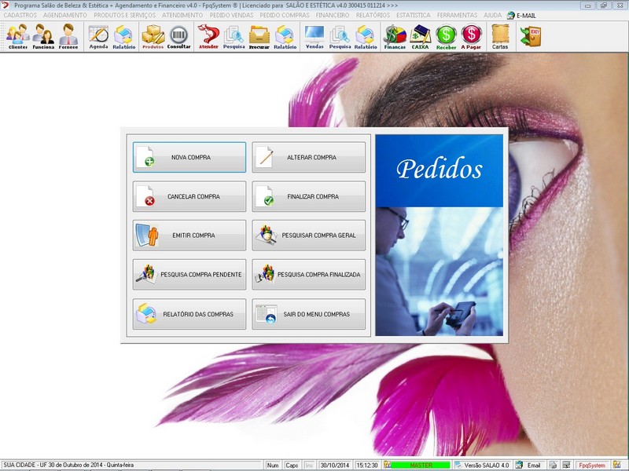Click the EMITIR COMPRA button

(189, 235)
